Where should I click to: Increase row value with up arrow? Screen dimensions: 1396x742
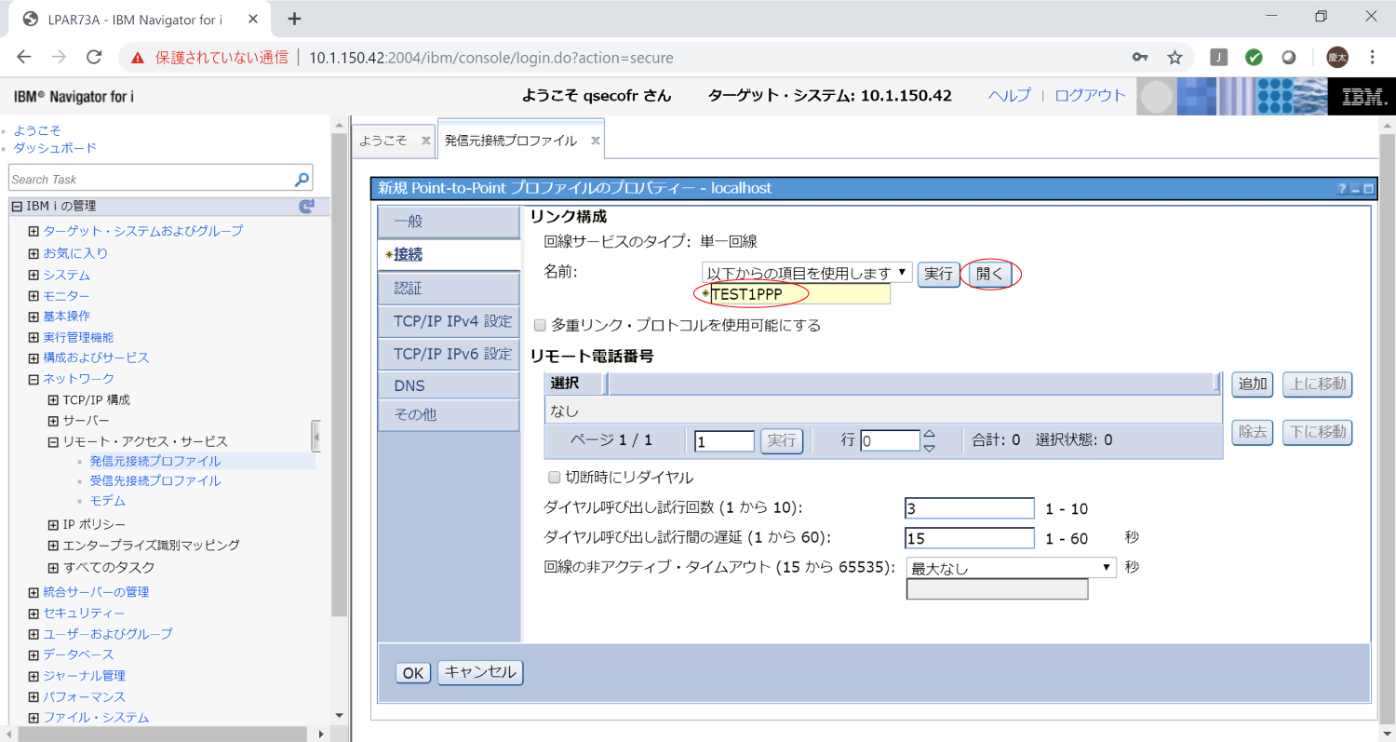pyautogui.click(x=929, y=433)
